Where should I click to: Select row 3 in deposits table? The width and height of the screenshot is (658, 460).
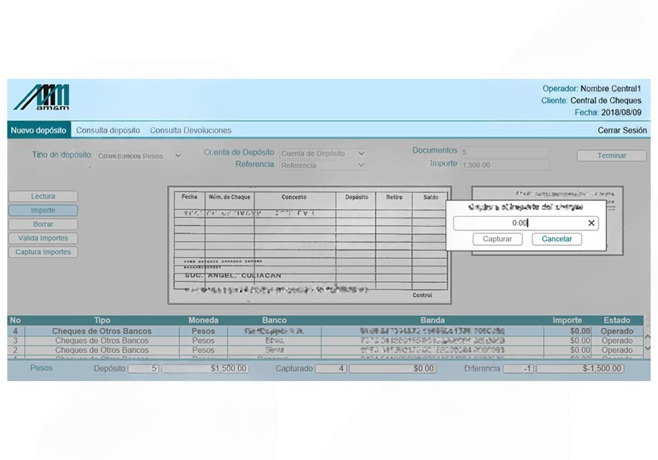click(325, 340)
